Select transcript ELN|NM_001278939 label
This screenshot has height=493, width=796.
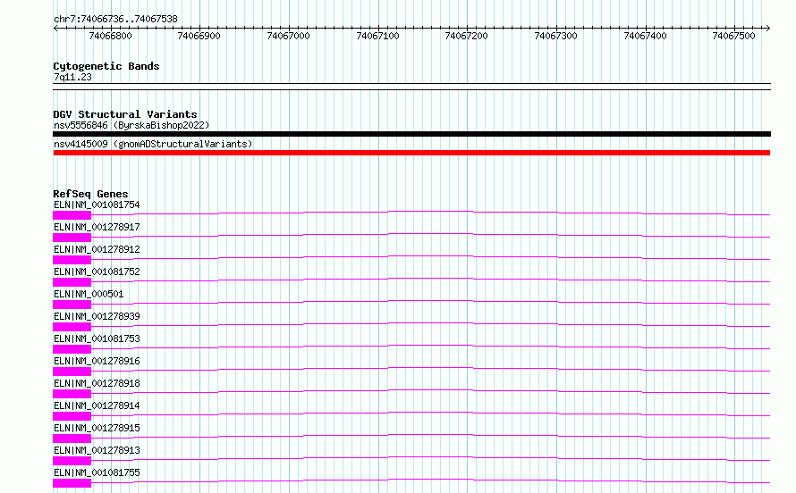click(97, 316)
